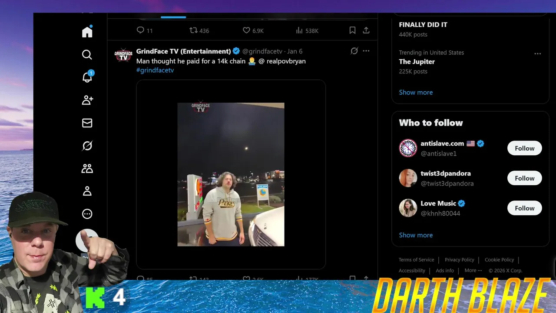The width and height of the screenshot is (556, 313).
Task: Open Messages envelope icon
Action: [87, 123]
